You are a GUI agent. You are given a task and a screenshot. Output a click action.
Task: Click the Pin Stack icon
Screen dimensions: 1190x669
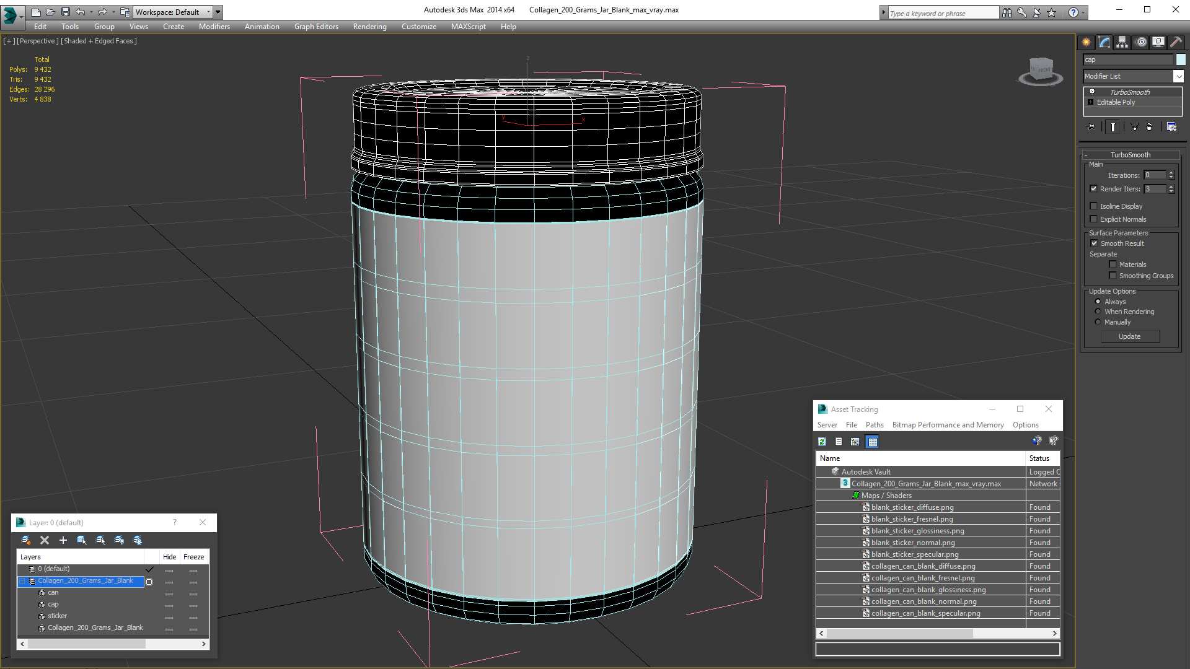click(1091, 127)
